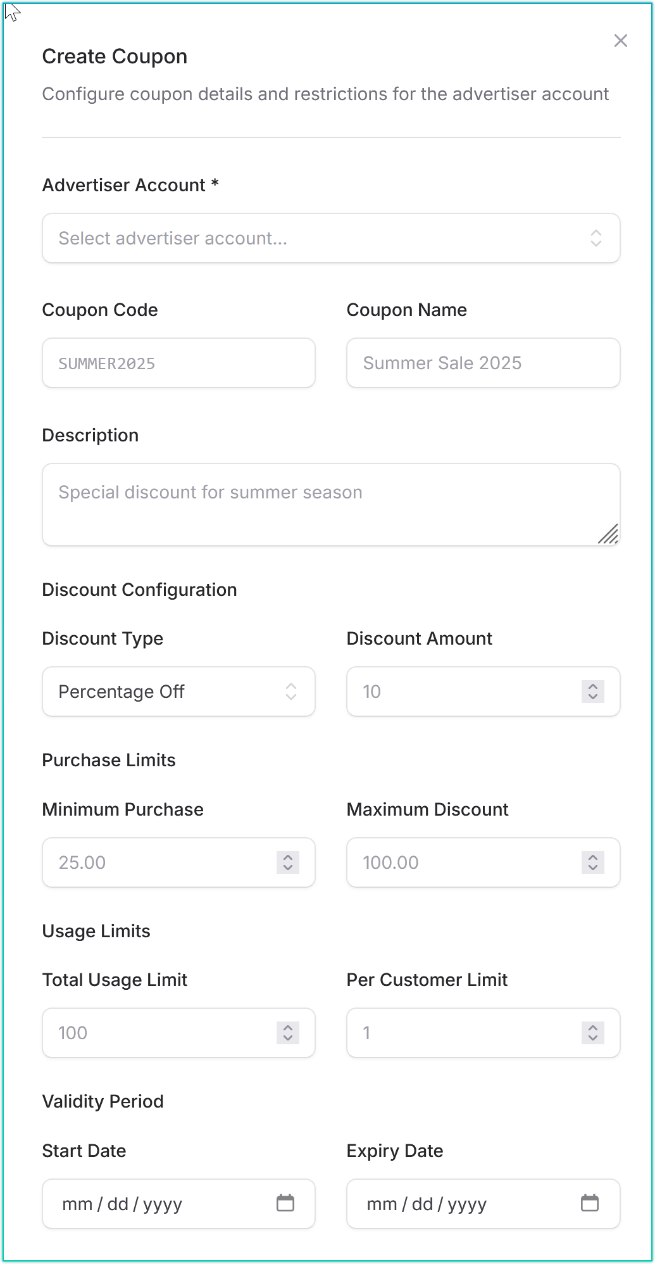Expand the Discount Type dropdown
The width and height of the screenshot is (655, 1264).
tap(178, 692)
